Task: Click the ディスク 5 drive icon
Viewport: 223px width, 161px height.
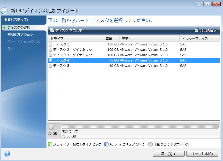Action: (51, 66)
